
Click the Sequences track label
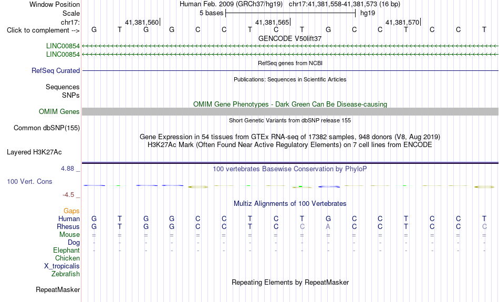pyautogui.click(x=63, y=87)
